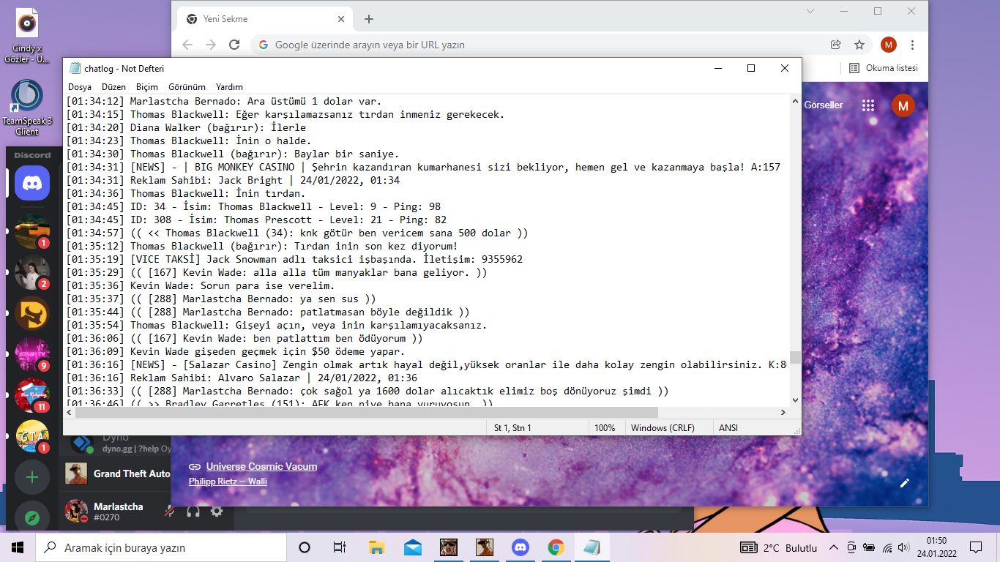Open Grand Theft Auto activity entry in Discord
The image size is (1000, 562).
pyautogui.click(x=117, y=474)
